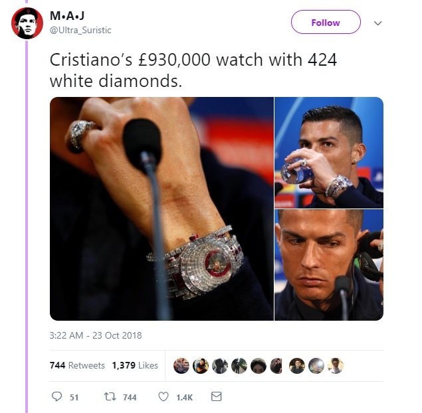
Task: Retweet using the arrows icon
Action: [x=110, y=396]
